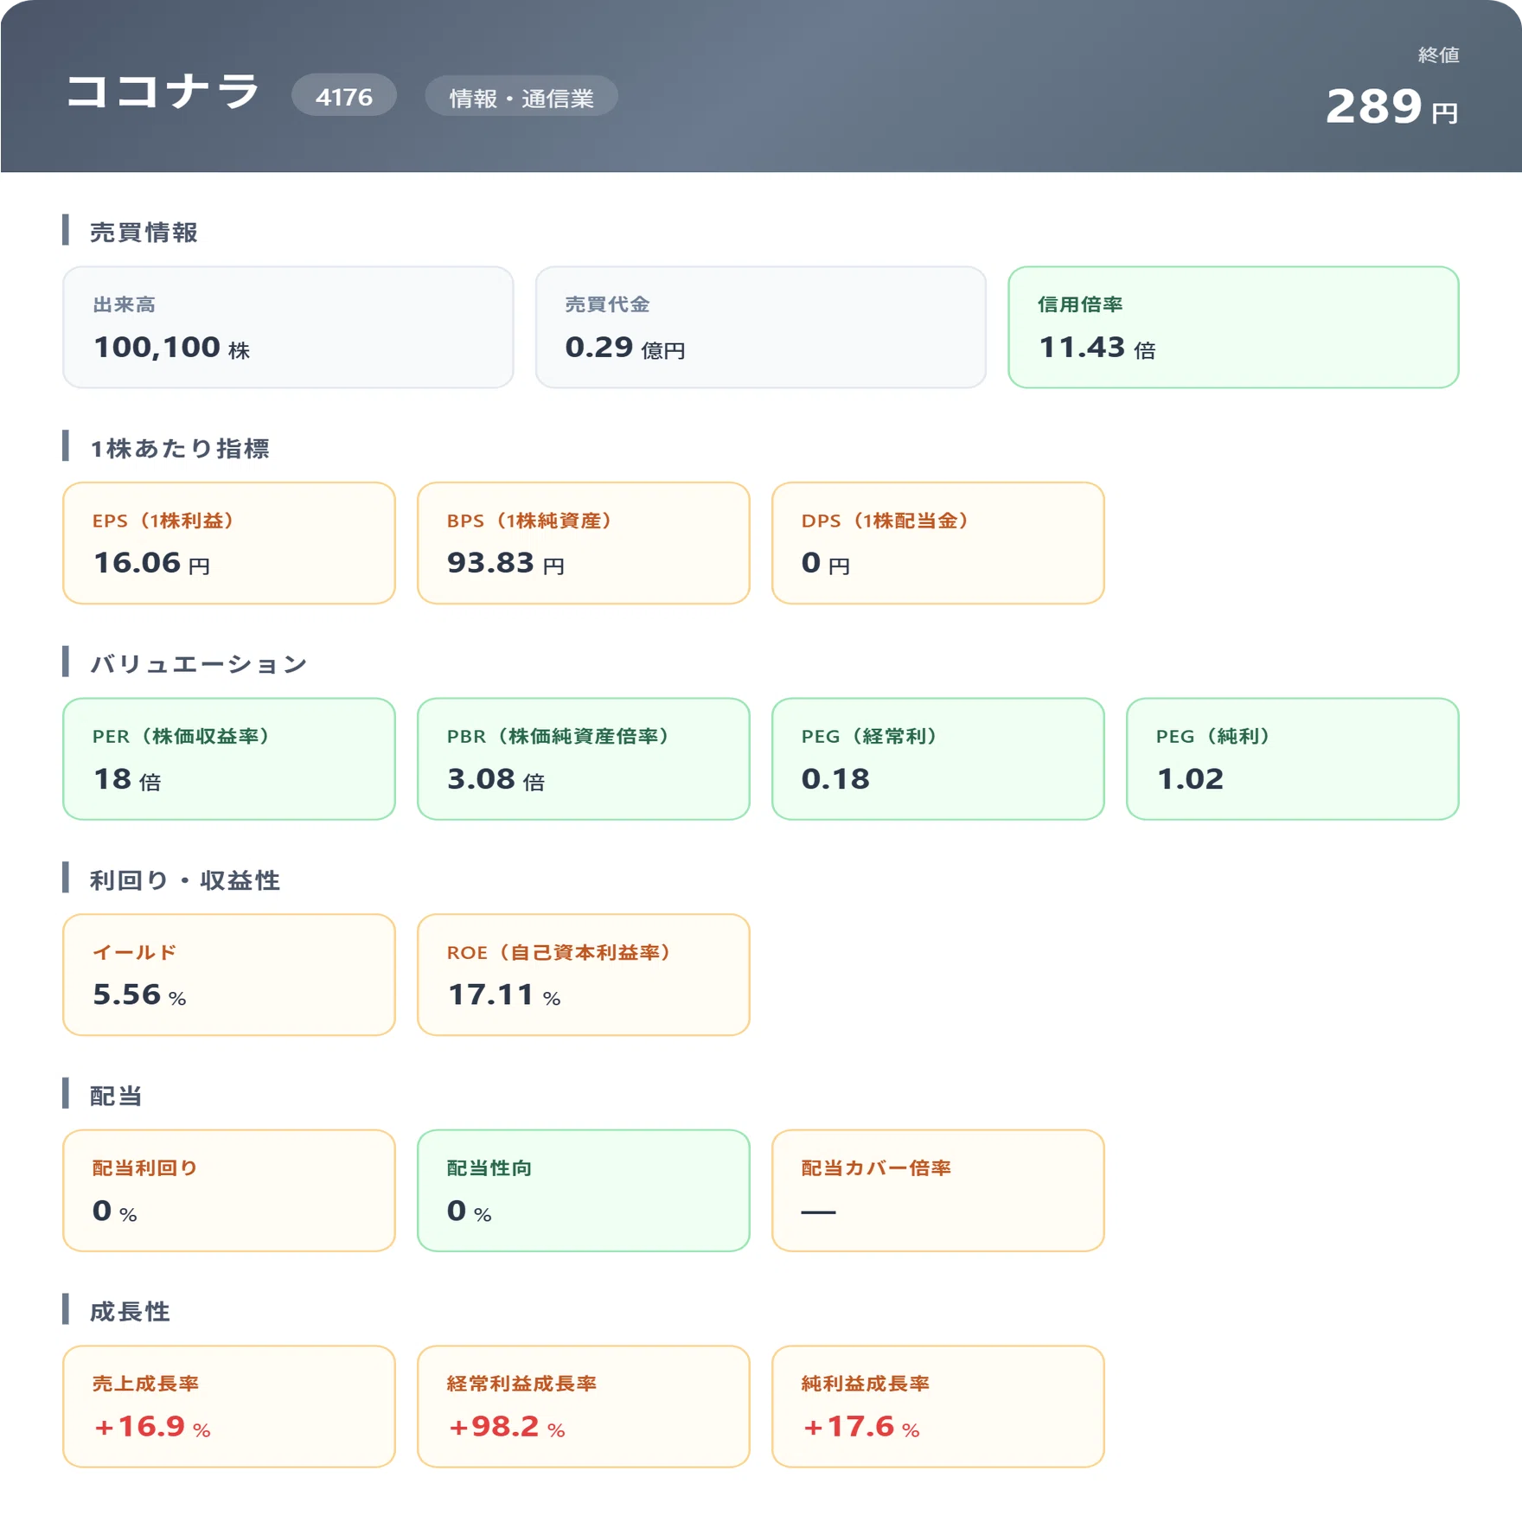
Task: Click the バリュエーション section heading
Action: pyautogui.click(x=199, y=663)
